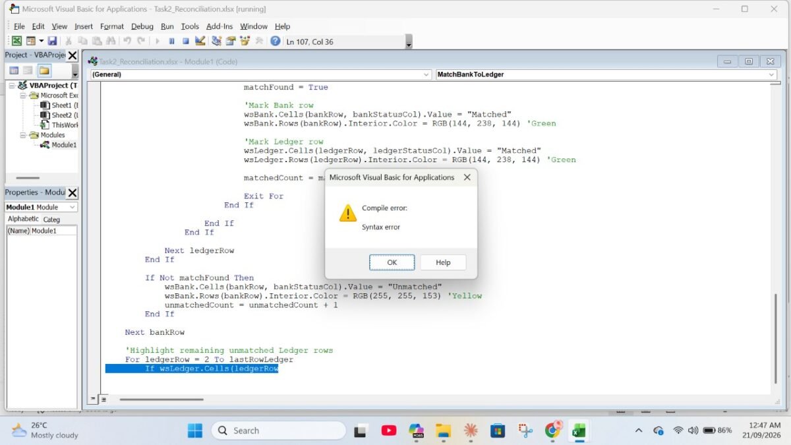Open the Debug menu
This screenshot has height=445, width=791.
point(142,26)
